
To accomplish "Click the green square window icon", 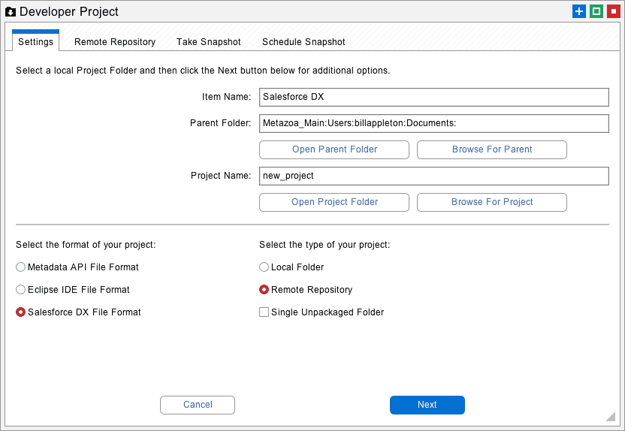I will [596, 11].
